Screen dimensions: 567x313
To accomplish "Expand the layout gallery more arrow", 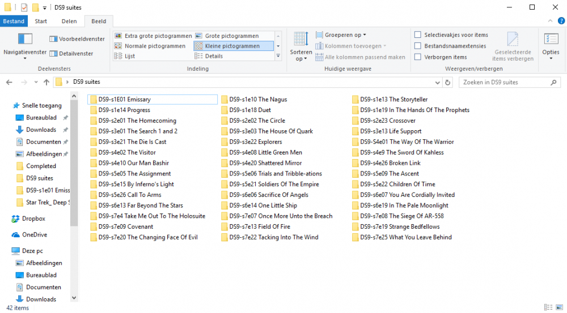I will tap(278, 56).
